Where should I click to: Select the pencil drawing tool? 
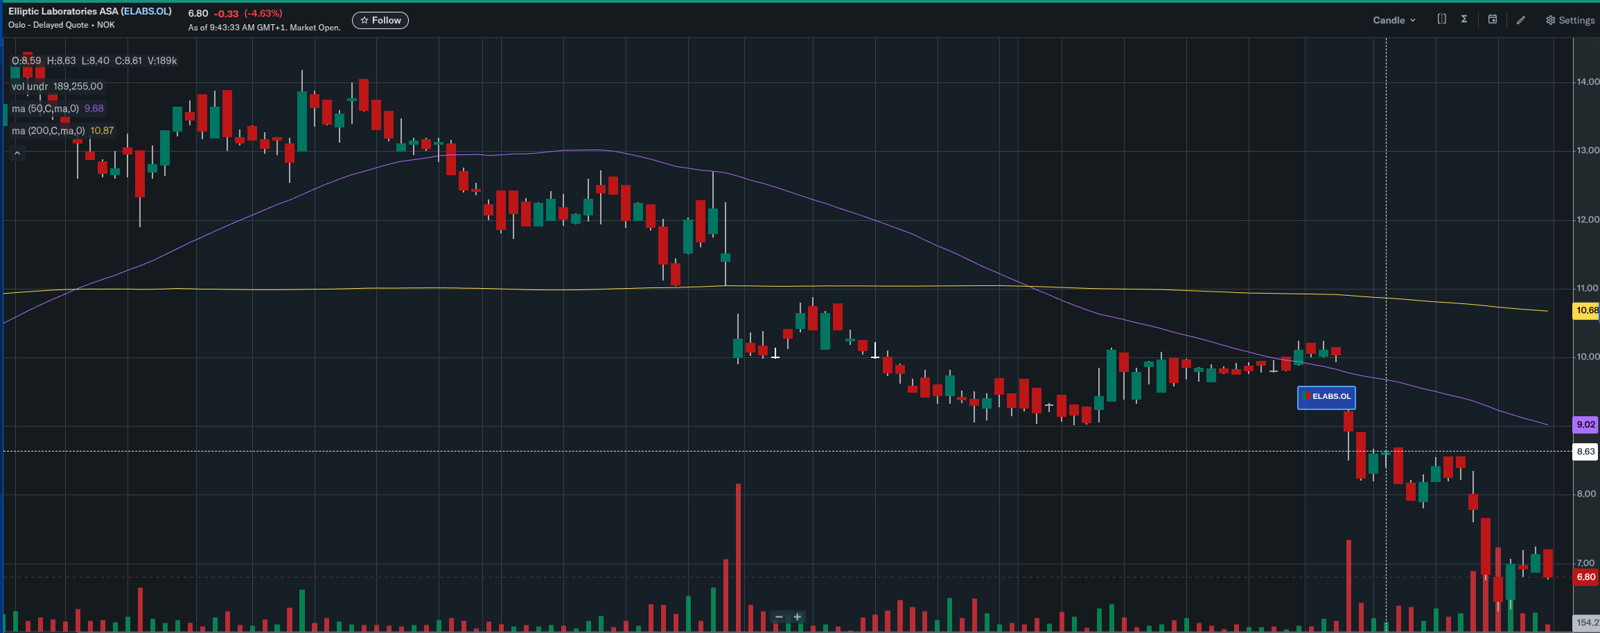1521,20
